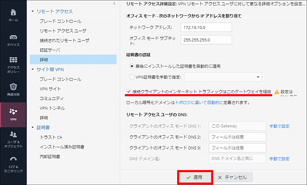The height and width of the screenshot is (185, 307).
Task: Open 詳細 under サイト間 VPN
Action: tap(44, 118)
